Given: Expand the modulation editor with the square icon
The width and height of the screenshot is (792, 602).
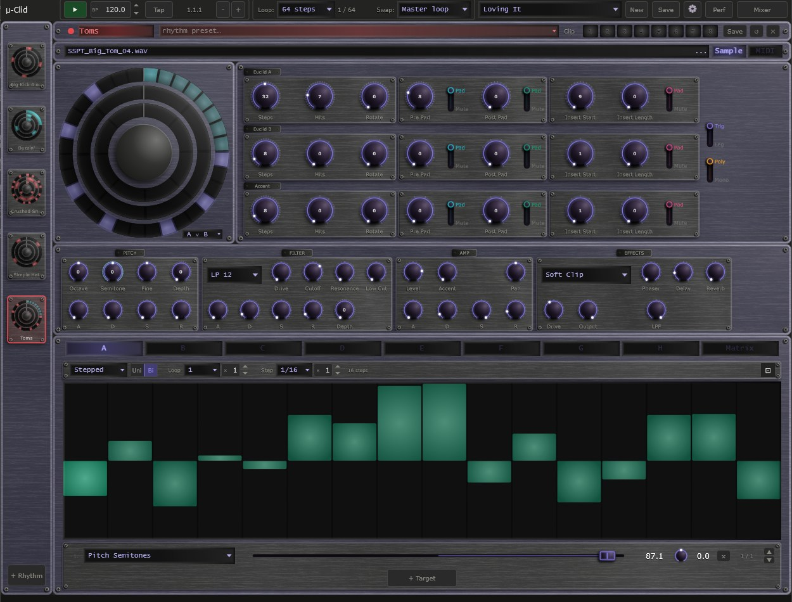Looking at the screenshot, I should point(768,370).
